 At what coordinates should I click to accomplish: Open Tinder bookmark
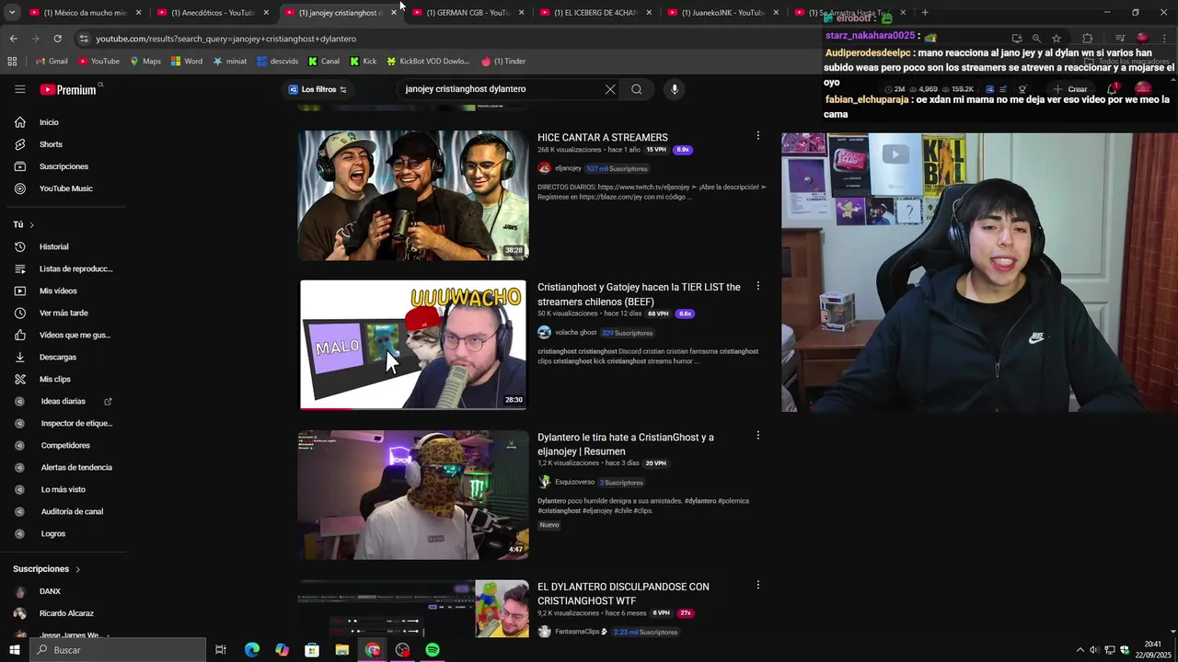point(503,62)
